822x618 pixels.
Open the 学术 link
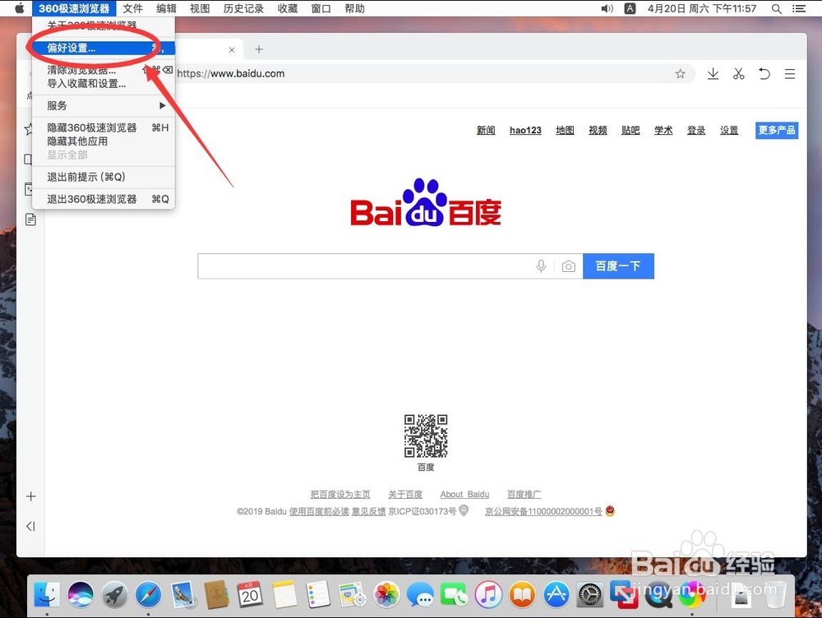(663, 130)
